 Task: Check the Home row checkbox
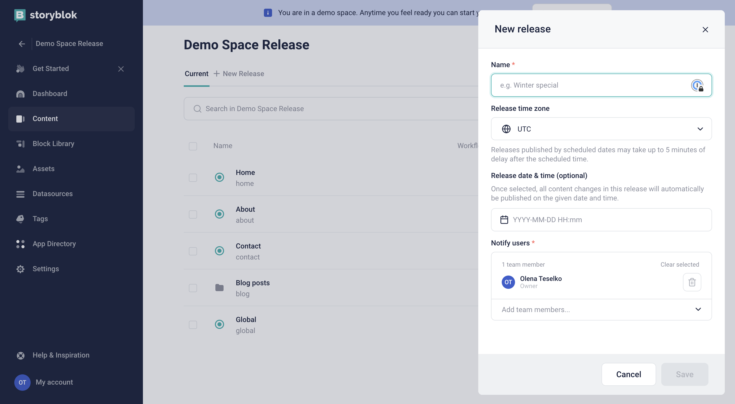tap(193, 177)
